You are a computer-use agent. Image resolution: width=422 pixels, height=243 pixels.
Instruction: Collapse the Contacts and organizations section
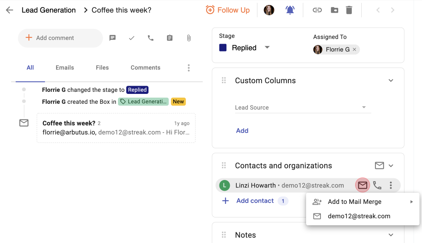(x=391, y=166)
